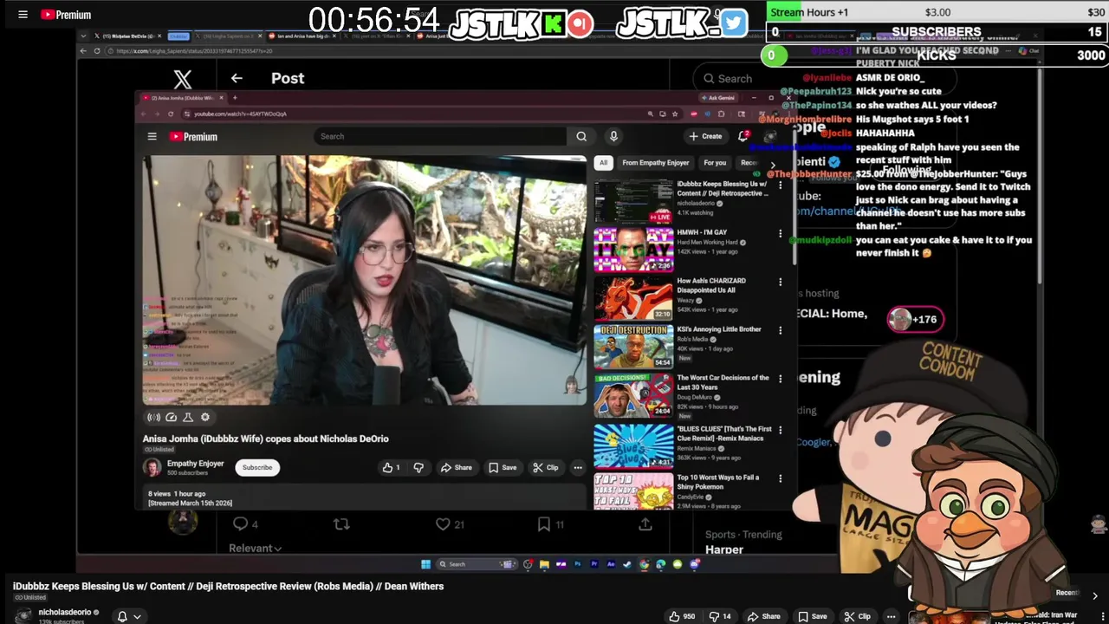Like the X post with 21 likes

443,523
